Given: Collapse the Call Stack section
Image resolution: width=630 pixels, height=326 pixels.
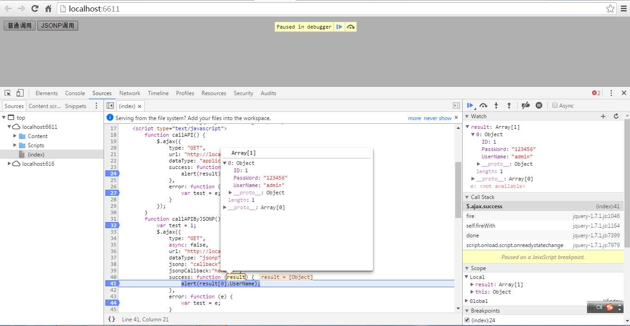Looking at the screenshot, I should (x=467, y=197).
